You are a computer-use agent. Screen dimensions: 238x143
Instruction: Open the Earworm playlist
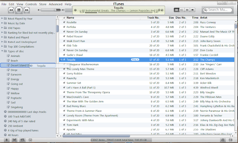pos(16,75)
